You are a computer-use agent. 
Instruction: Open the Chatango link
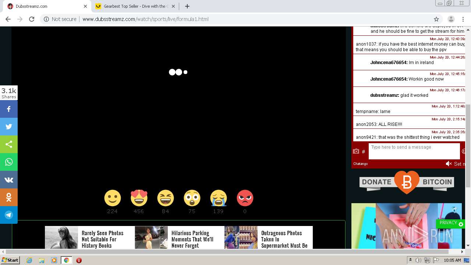[x=360, y=164]
